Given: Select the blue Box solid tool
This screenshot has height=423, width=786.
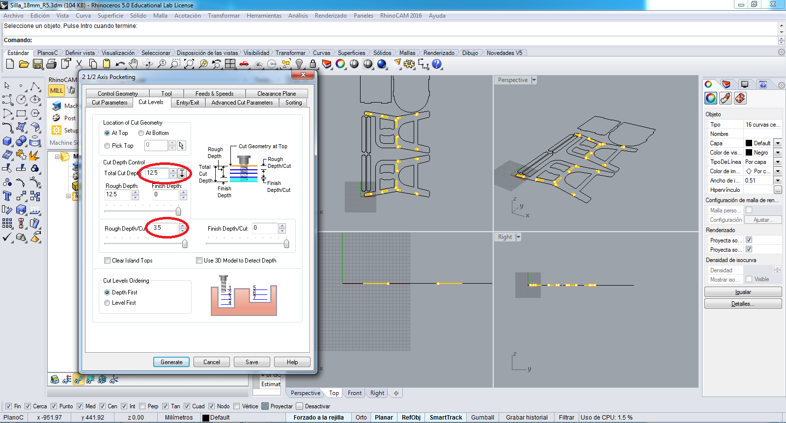Looking at the screenshot, I should point(7,141).
